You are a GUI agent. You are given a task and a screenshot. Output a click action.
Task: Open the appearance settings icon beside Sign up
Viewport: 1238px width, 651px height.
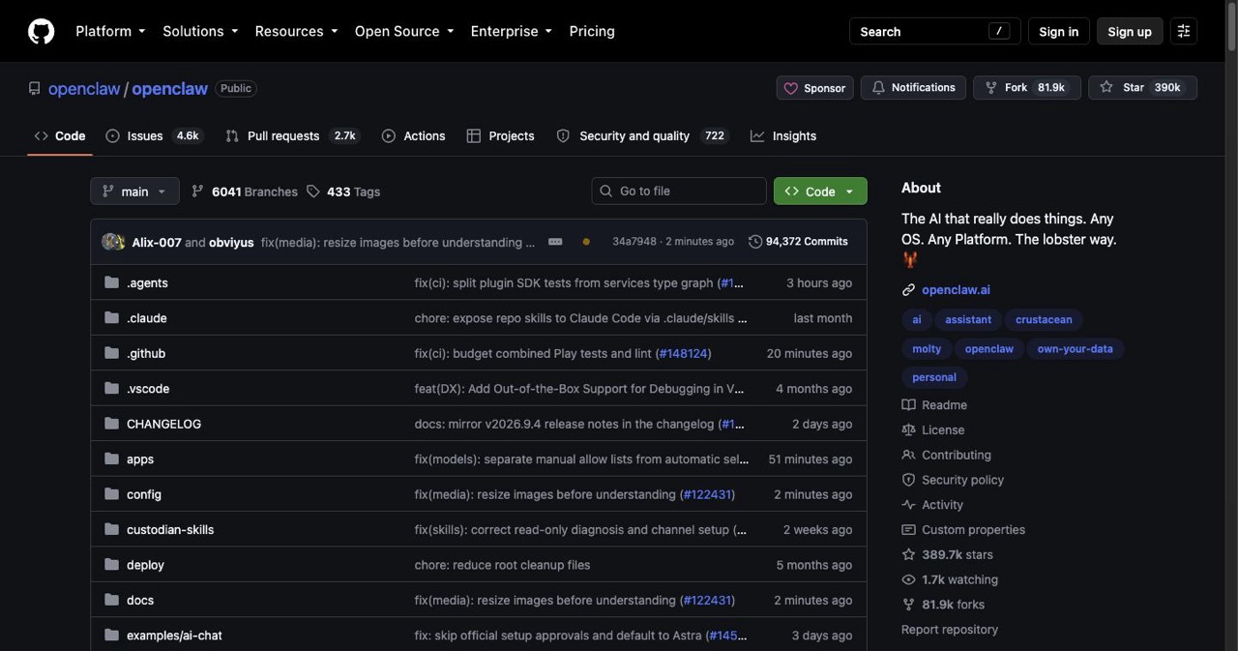[x=1184, y=31]
